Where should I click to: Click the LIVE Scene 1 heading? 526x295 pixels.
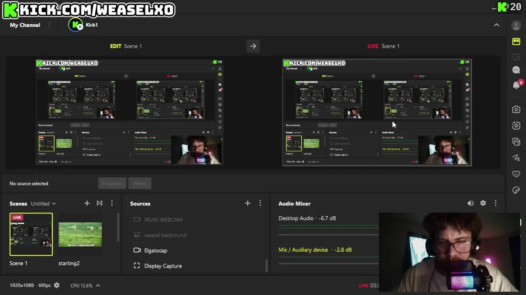(383, 46)
